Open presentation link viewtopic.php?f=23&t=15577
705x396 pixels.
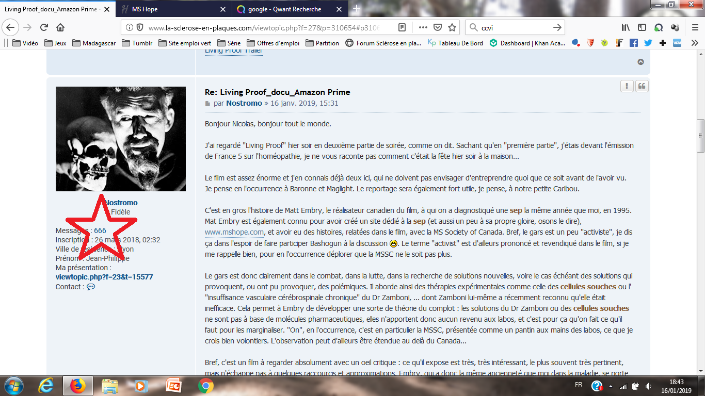104,277
